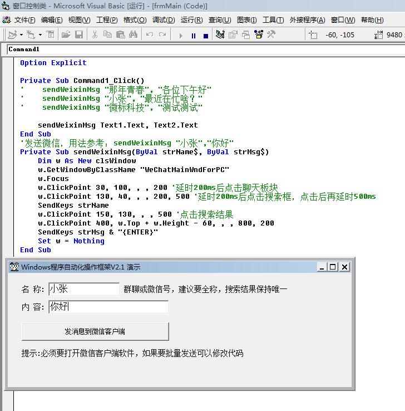Click the Cut scissors icon

(x=95, y=35)
